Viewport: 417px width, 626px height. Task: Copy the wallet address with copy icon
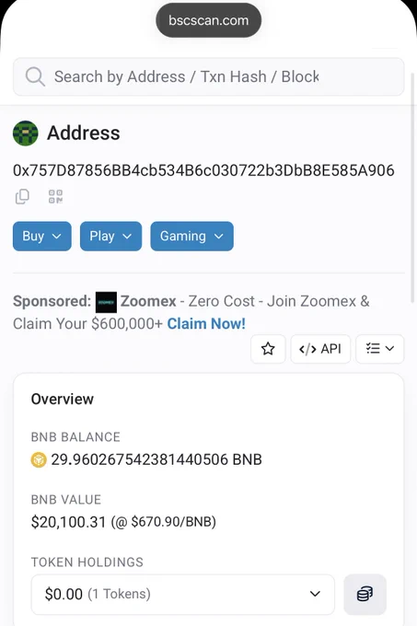coord(22,196)
